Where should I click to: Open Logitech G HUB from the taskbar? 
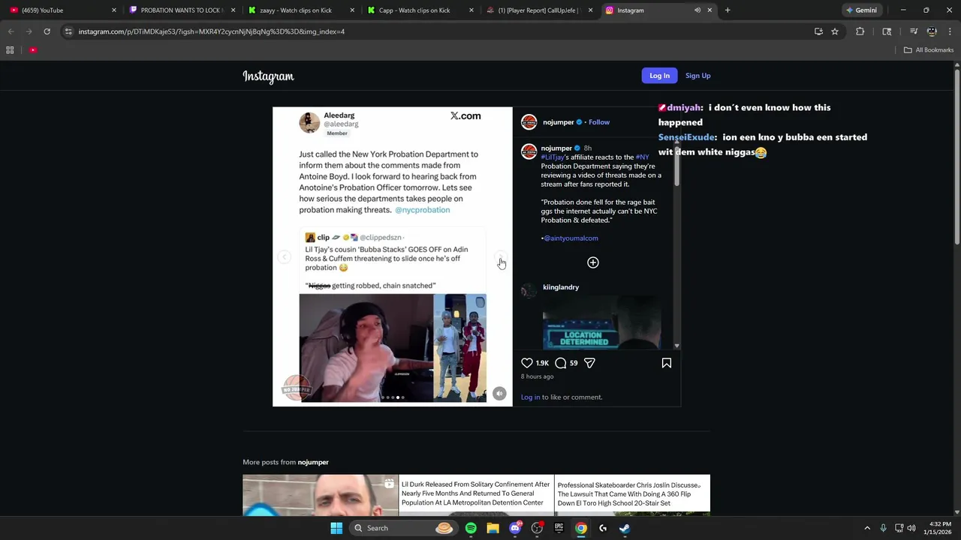pyautogui.click(x=603, y=528)
